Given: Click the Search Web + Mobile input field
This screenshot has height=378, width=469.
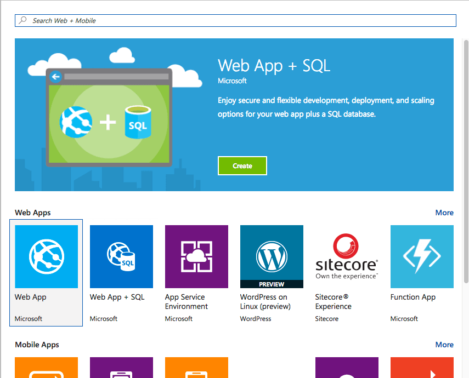Looking at the screenshot, I should (x=235, y=21).
